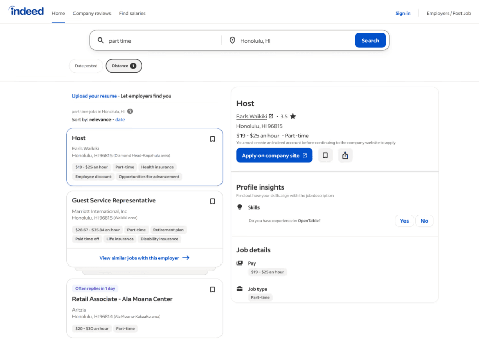Screen dimensions: 479x341
Task: Click external link icon next to Earls Waikiki
Action: [x=271, y=116]
